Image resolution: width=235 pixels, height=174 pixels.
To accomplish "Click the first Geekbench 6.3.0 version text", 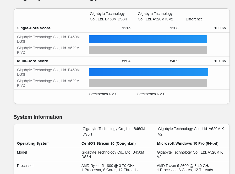I will click(x=103, y=94).
